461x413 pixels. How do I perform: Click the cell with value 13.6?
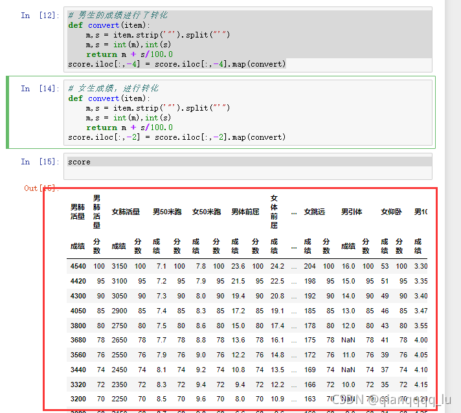(238, 340)
